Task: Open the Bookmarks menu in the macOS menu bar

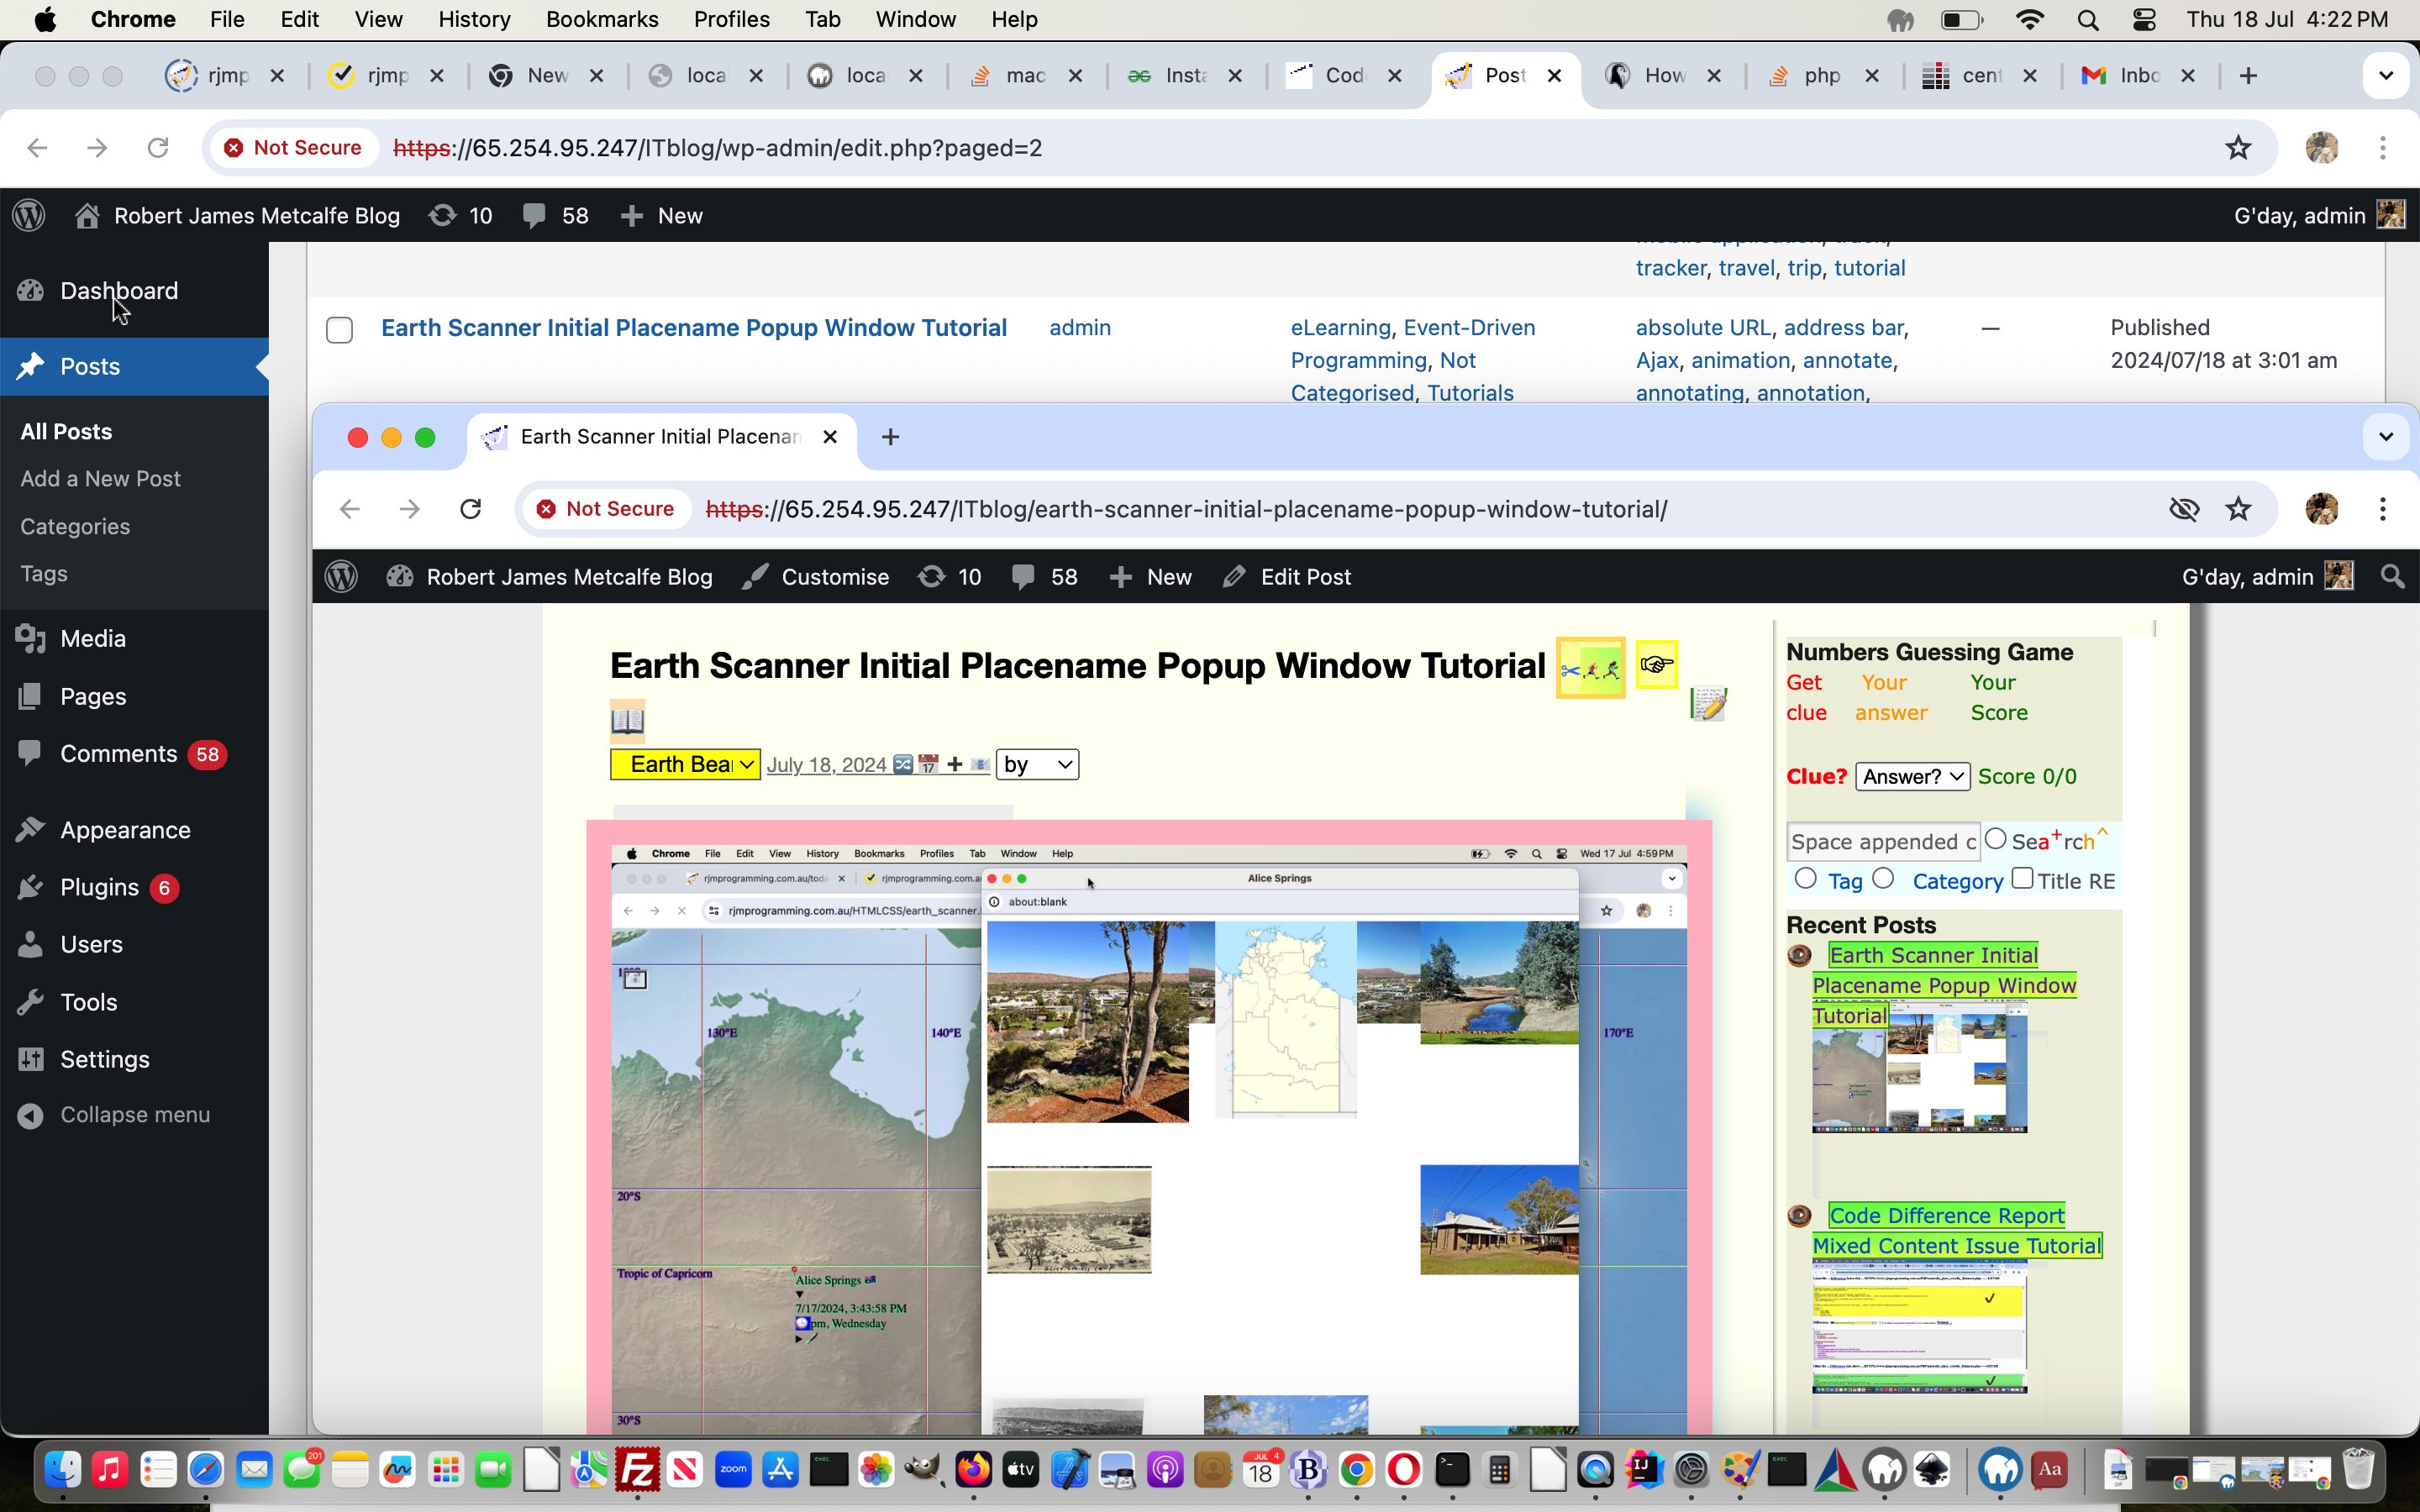Action: (602, 19)
